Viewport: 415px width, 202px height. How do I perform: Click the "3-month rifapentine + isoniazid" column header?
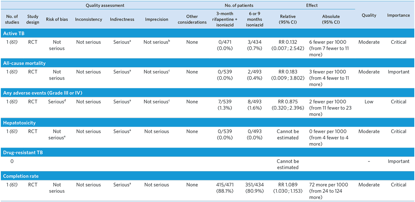pyautogui.click(x=228, y=19)
